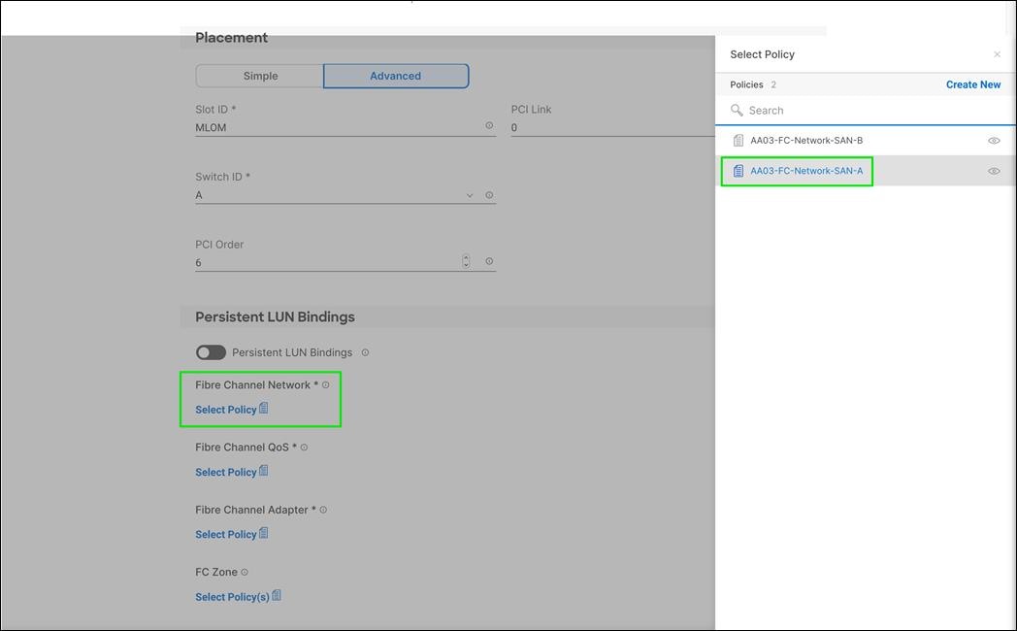This screenshot has height=631, width=1017.
Task: Click the info icon beside the Slot ID field
Action: click(x=490, y=125)
